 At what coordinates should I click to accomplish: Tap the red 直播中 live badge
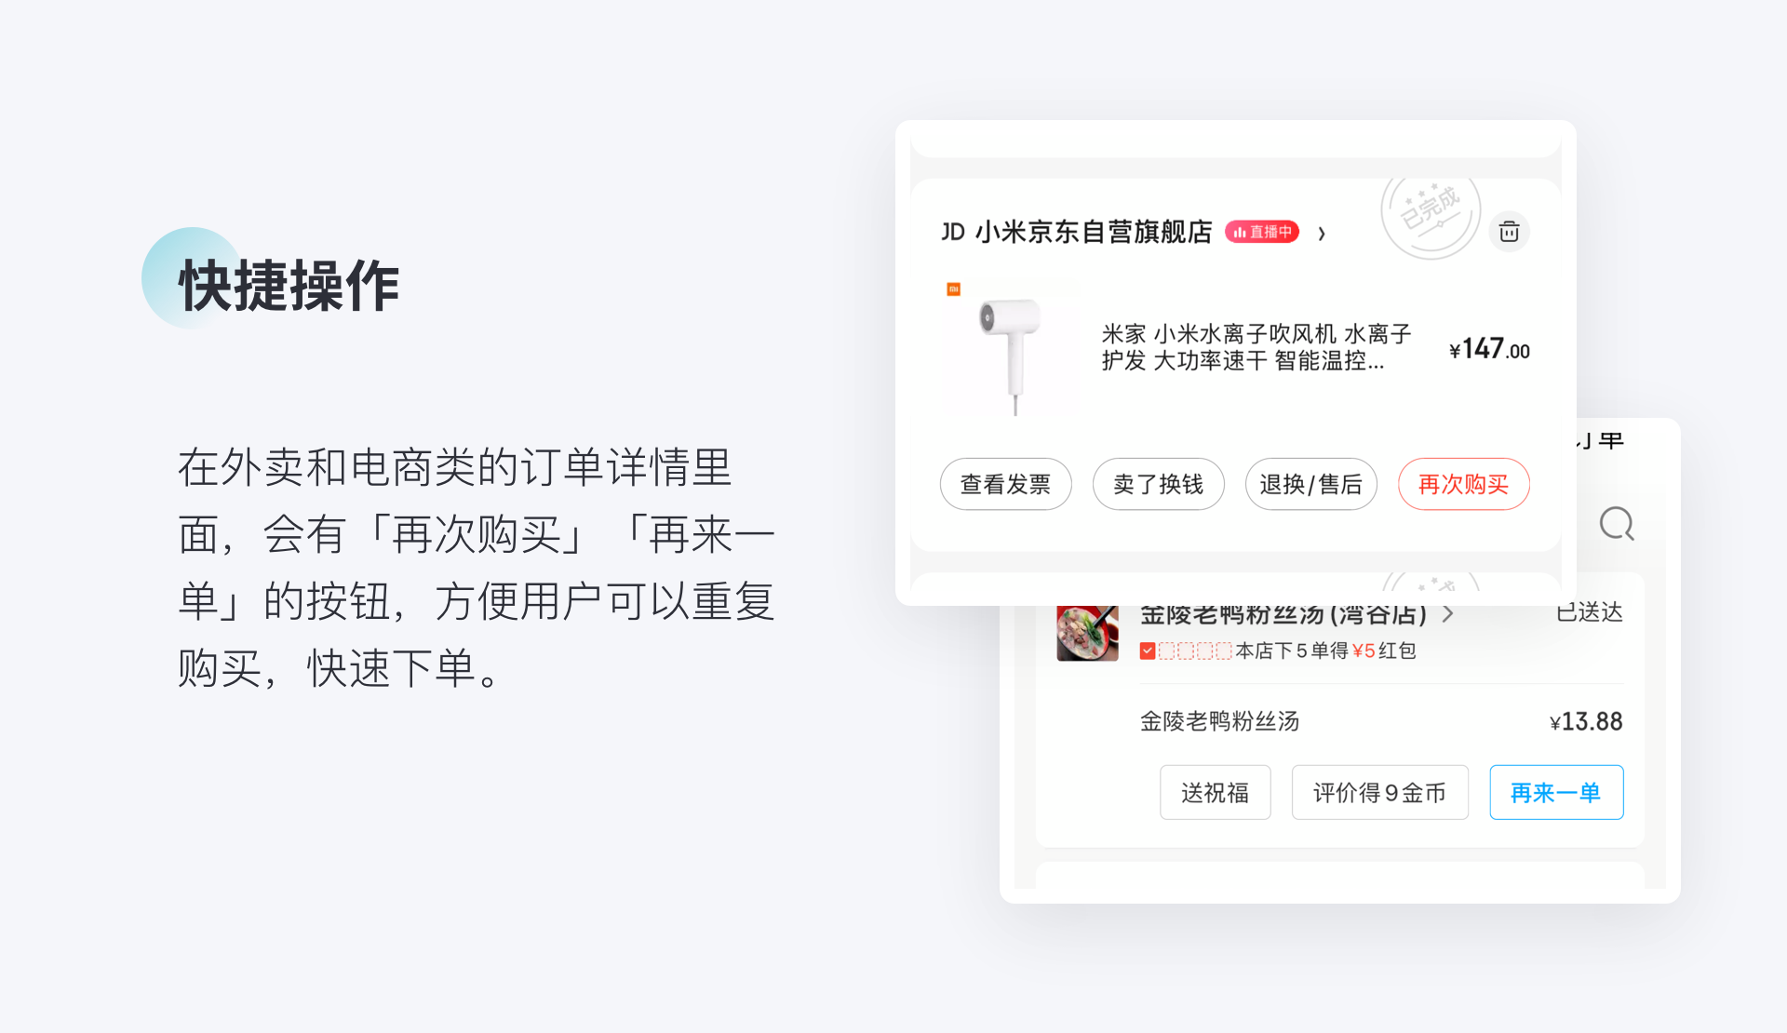(x=1262, y=232)
